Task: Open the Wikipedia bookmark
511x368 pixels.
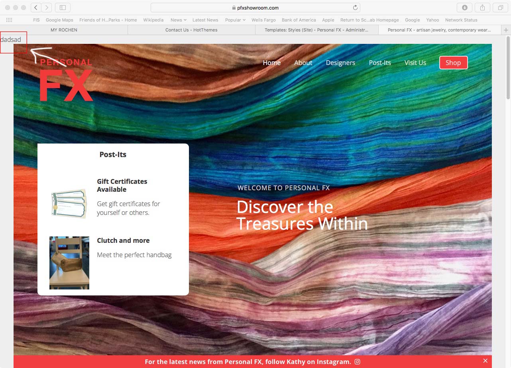Action: click(153, 20)
